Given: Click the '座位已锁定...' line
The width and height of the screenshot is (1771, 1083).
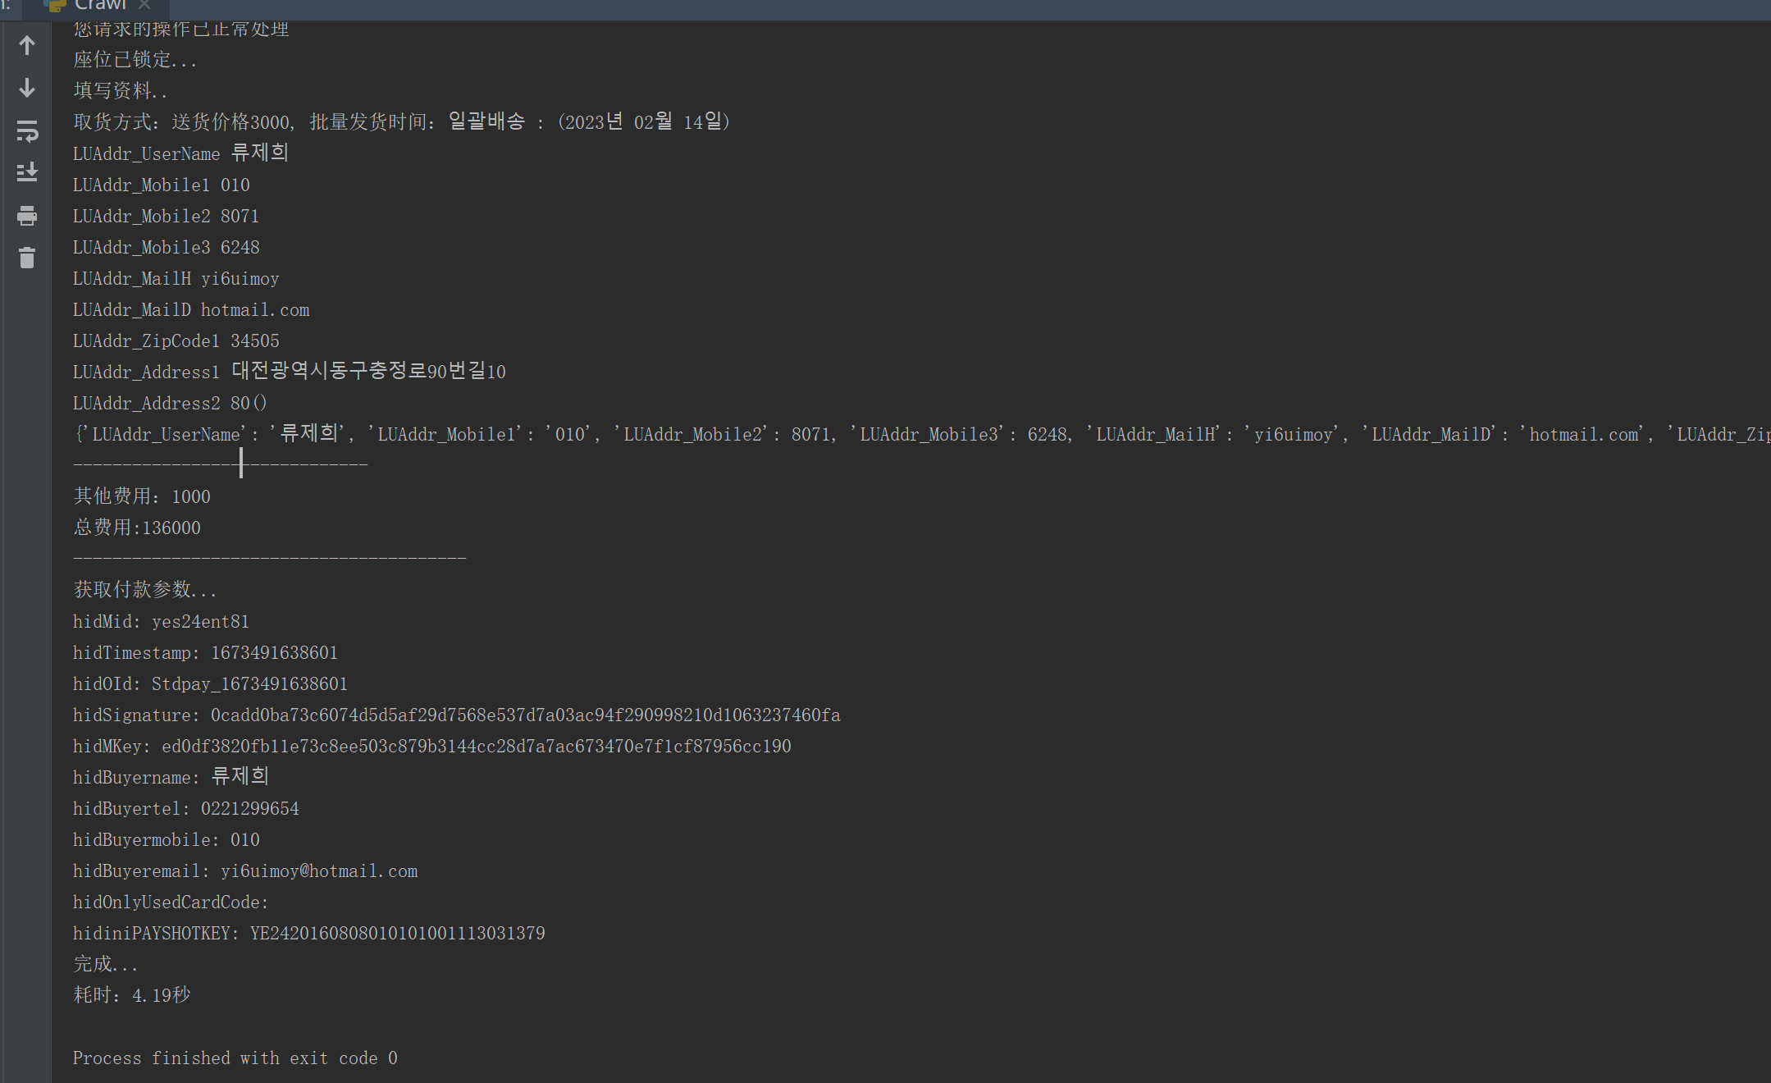Looking at the screenshot, I should click(135, 60).
